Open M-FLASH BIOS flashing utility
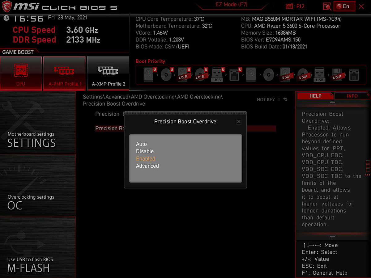Image resolution: width=371 pixels, height=278 pixels. 38,247
